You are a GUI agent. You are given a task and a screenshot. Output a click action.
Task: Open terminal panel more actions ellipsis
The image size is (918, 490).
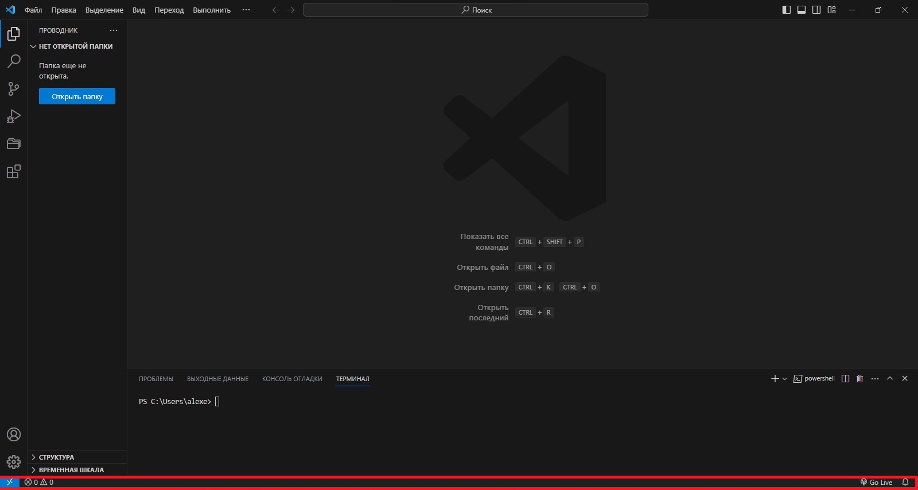point(875,378)
